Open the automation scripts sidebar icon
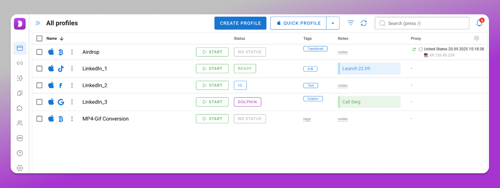 (20, 78)
